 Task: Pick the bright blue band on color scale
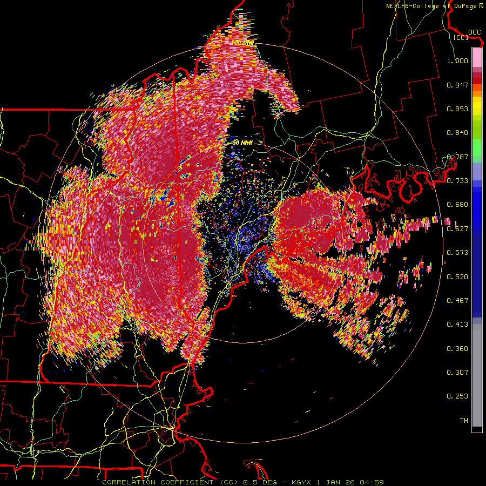pyautogui.click(x=477, y=208)
